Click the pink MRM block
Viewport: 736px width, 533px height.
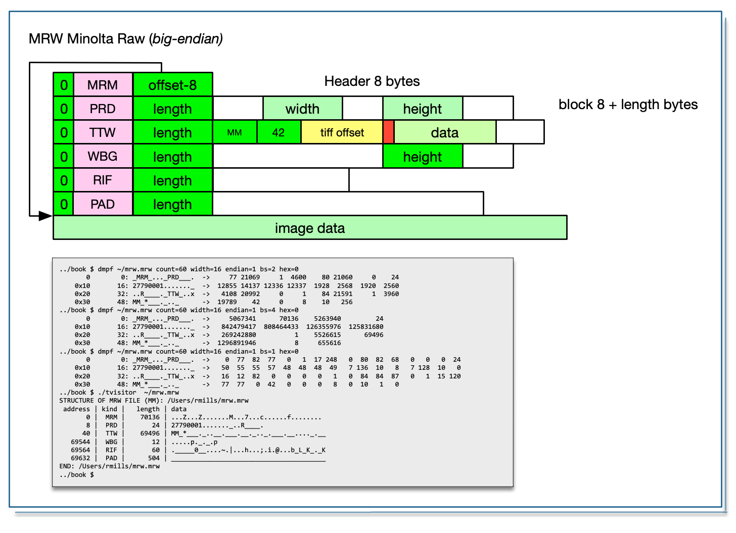[103, 85]
